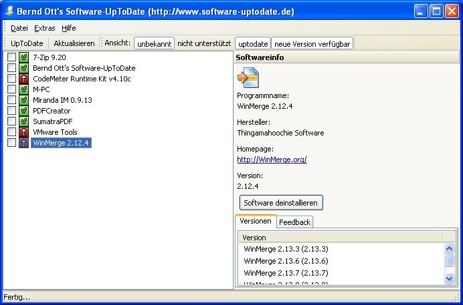Toggle the nicht unterstützt view filter
The width and height of the screenshot is (463, 305).
(x=204, y=43)
